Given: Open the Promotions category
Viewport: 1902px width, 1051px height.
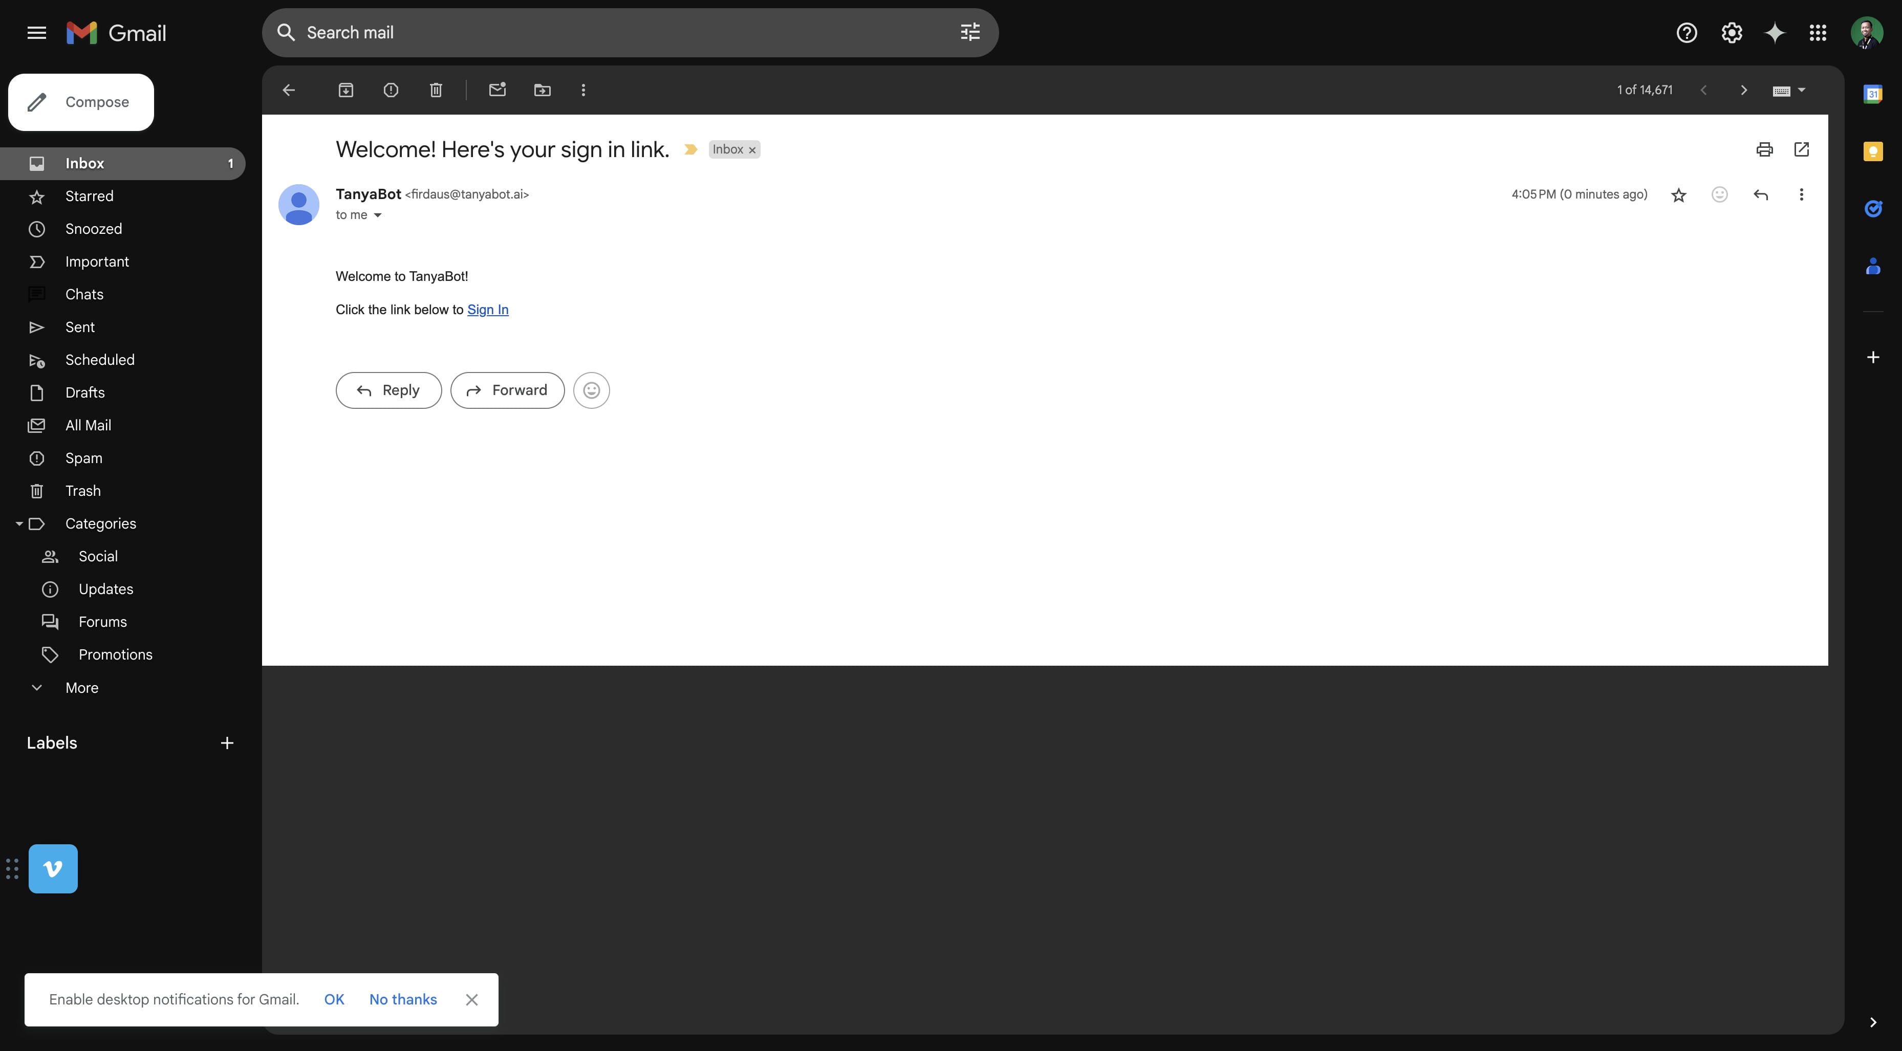Looking at the screenshot, I should click(x=122, y=654).
